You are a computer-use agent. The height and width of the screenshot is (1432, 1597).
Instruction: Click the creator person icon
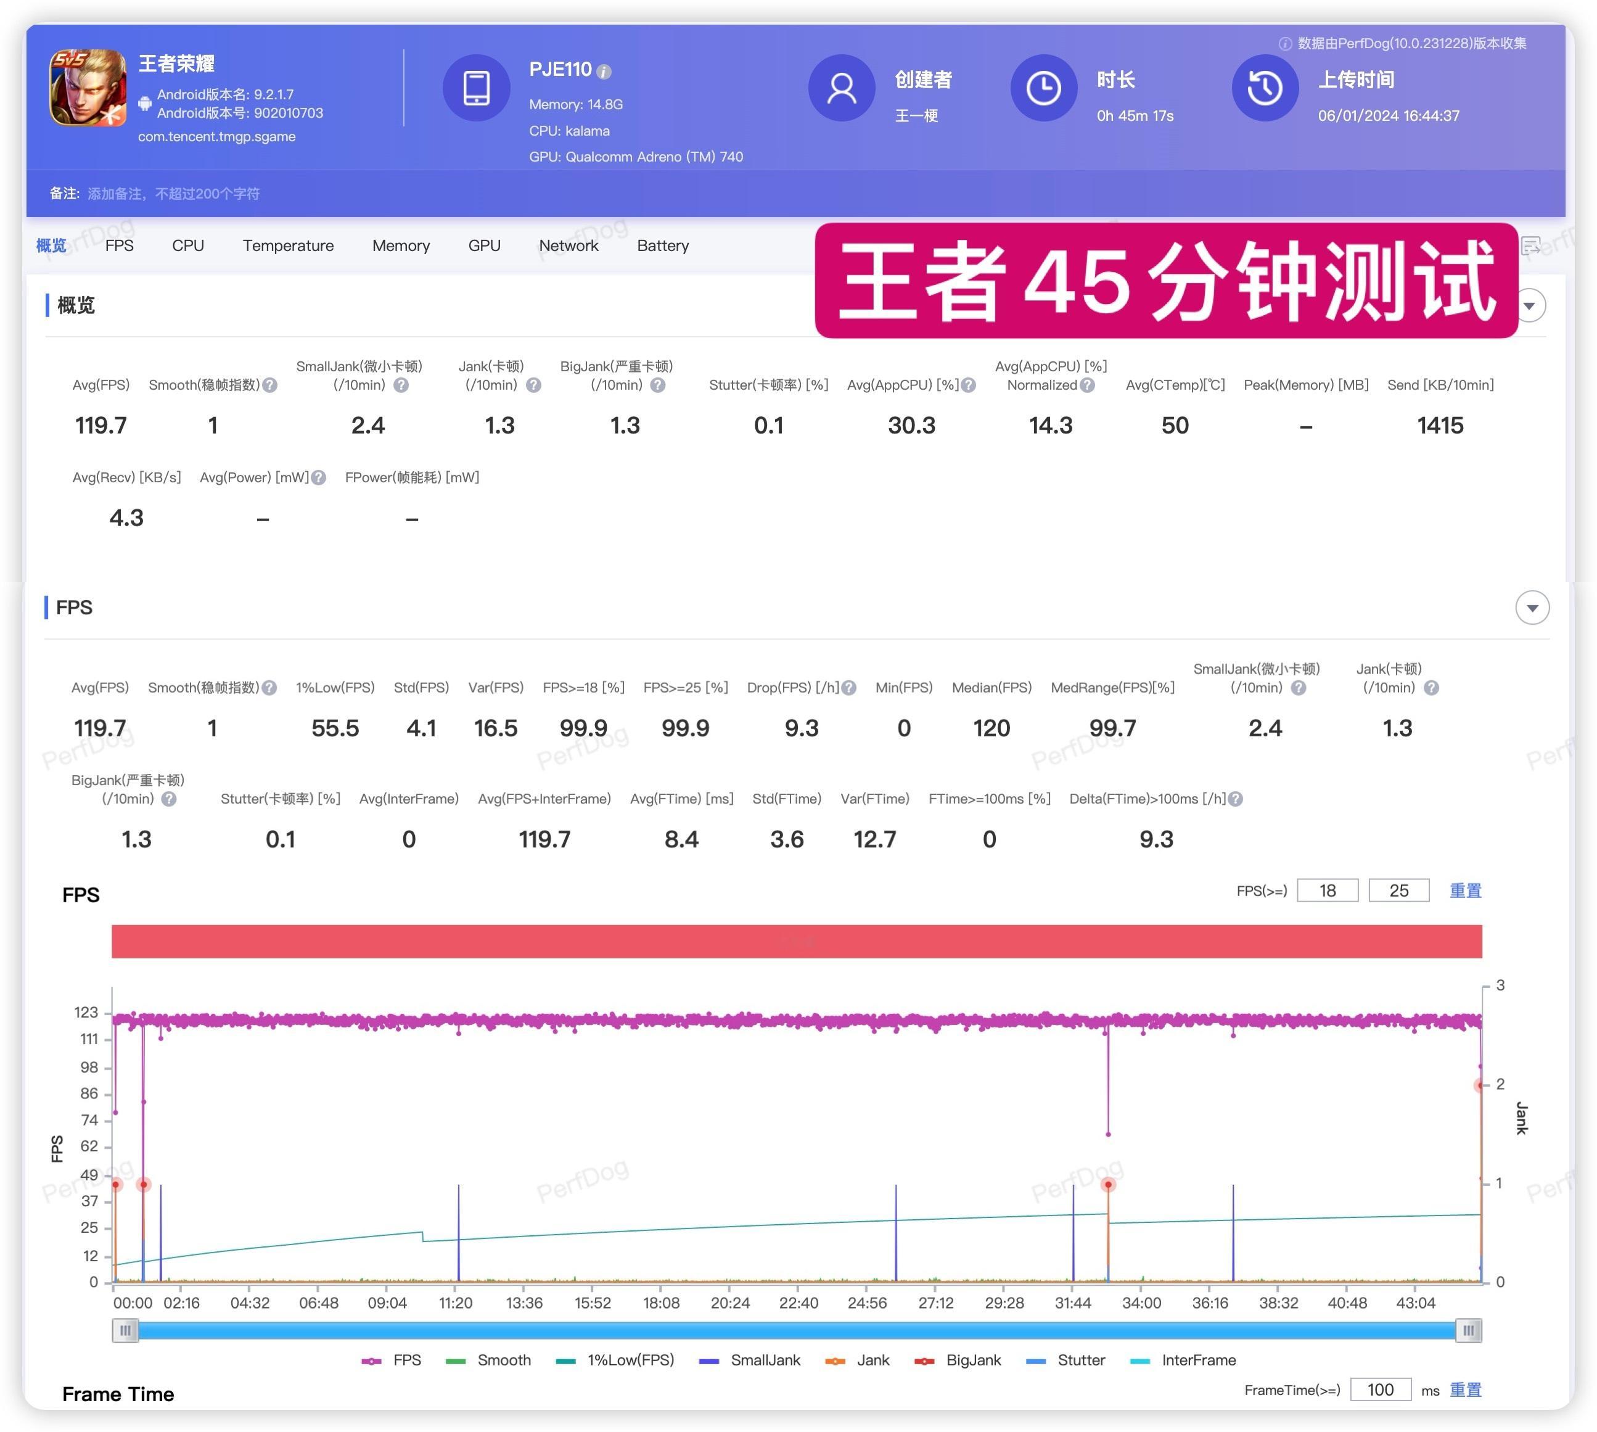pos(842,88)
